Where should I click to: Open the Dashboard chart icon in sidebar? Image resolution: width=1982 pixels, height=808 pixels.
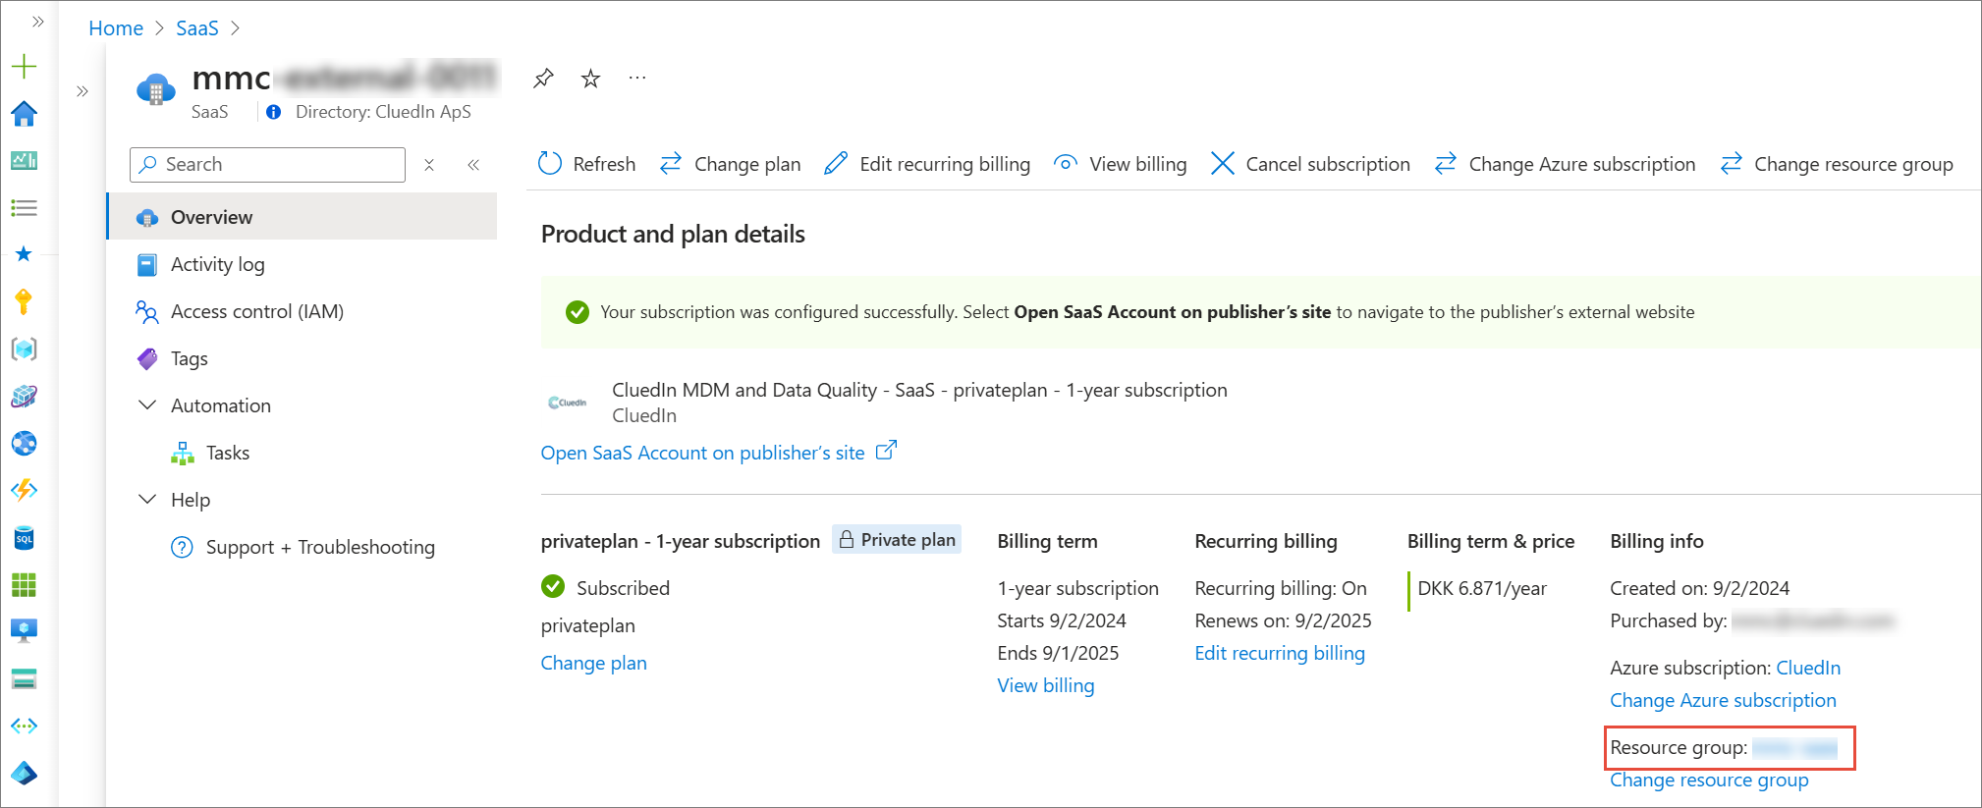(x=24, y=160)
